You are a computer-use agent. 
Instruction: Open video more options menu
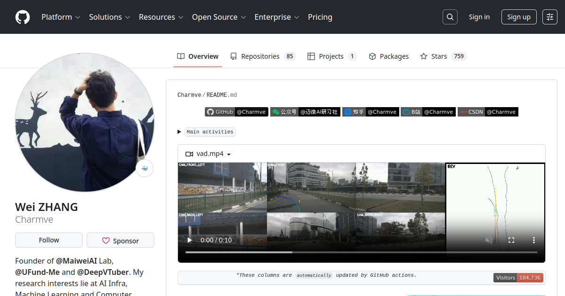534,240
